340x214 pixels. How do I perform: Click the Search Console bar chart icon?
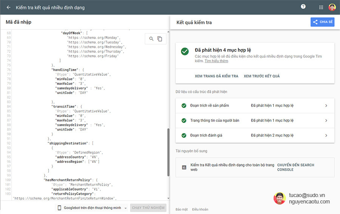pos(184,167)
